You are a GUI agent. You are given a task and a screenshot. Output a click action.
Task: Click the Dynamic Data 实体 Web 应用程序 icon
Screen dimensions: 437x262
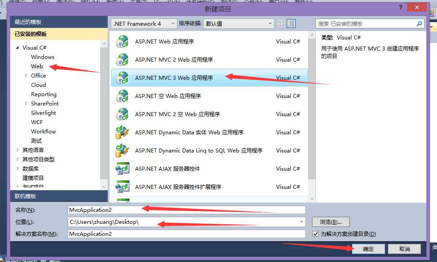(122, 133)
